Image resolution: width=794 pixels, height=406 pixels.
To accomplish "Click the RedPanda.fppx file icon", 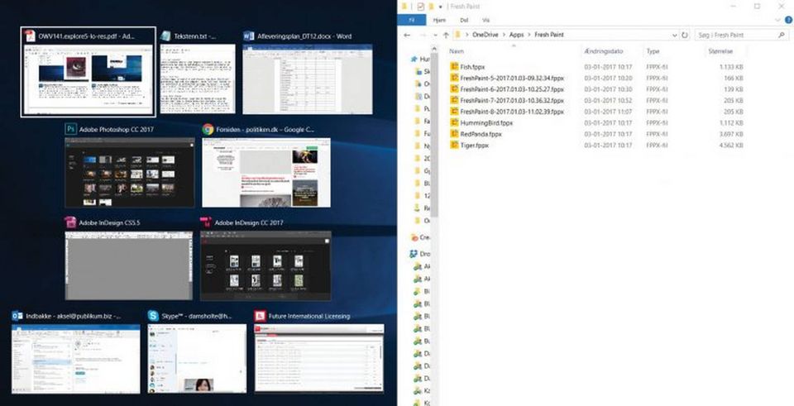I will click(x=454, y=133).
